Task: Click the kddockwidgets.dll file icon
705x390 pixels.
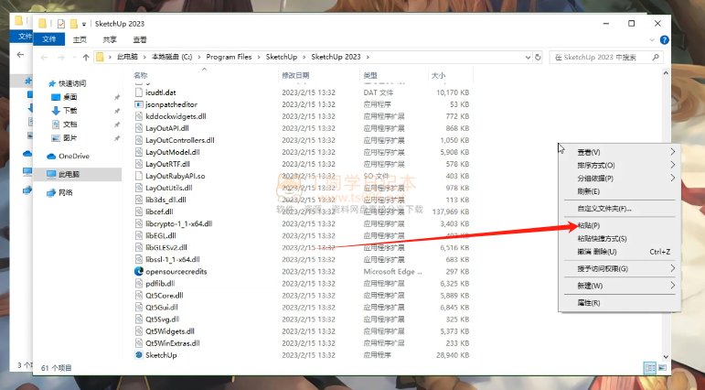Action: coord(139,116)
